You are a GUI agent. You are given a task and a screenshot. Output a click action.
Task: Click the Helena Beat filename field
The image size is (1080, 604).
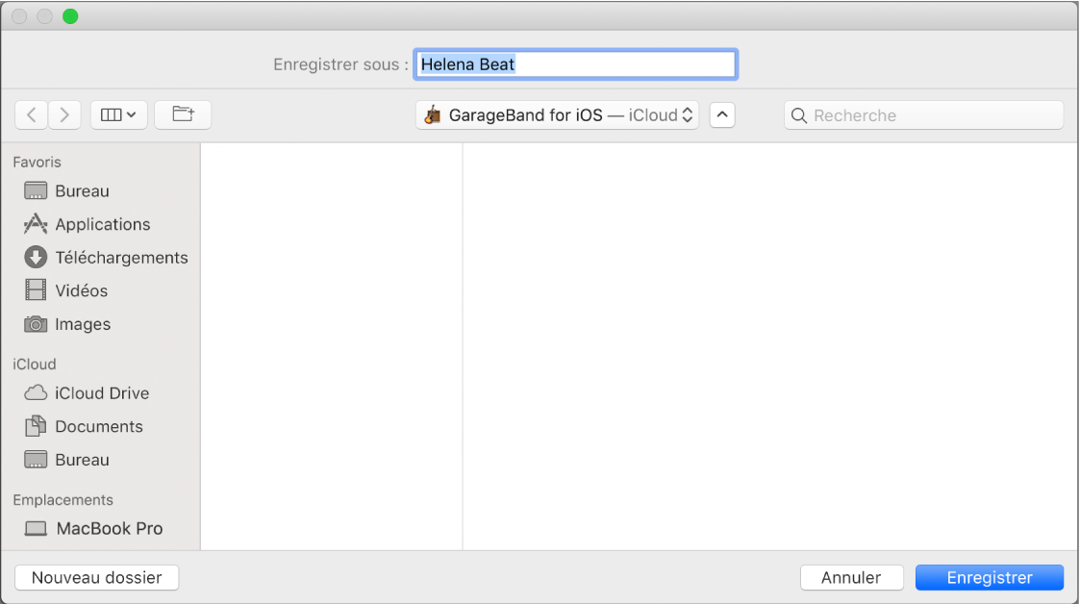[x=574, y=63]
